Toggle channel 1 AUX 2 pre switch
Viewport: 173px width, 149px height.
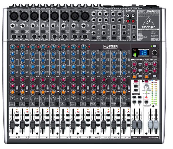[x=17, y=88]
